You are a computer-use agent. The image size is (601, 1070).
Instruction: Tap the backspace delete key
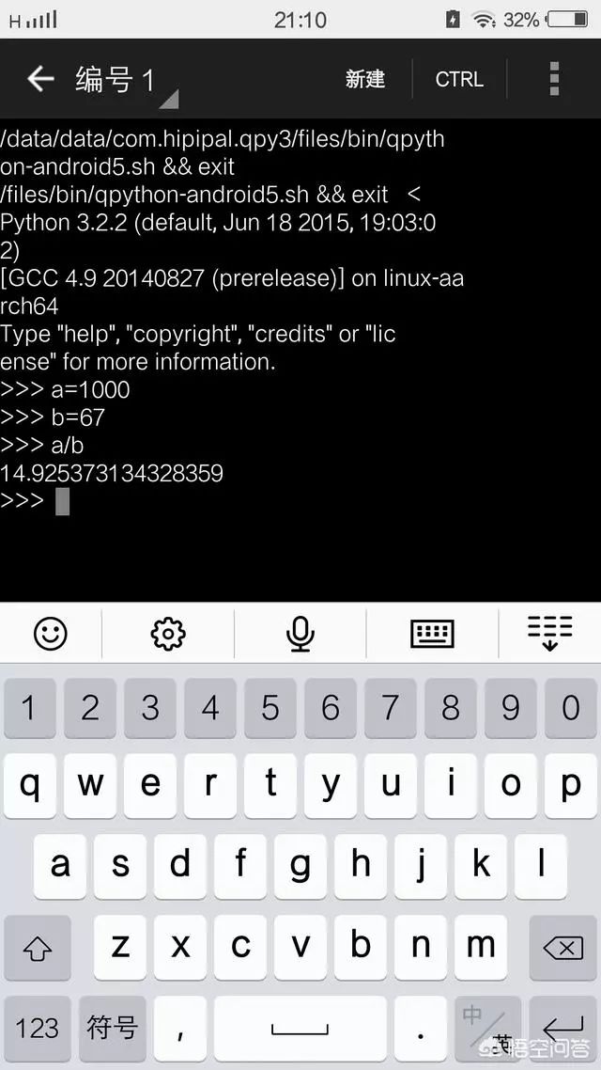pyautogui.click(x=562, y=947)
